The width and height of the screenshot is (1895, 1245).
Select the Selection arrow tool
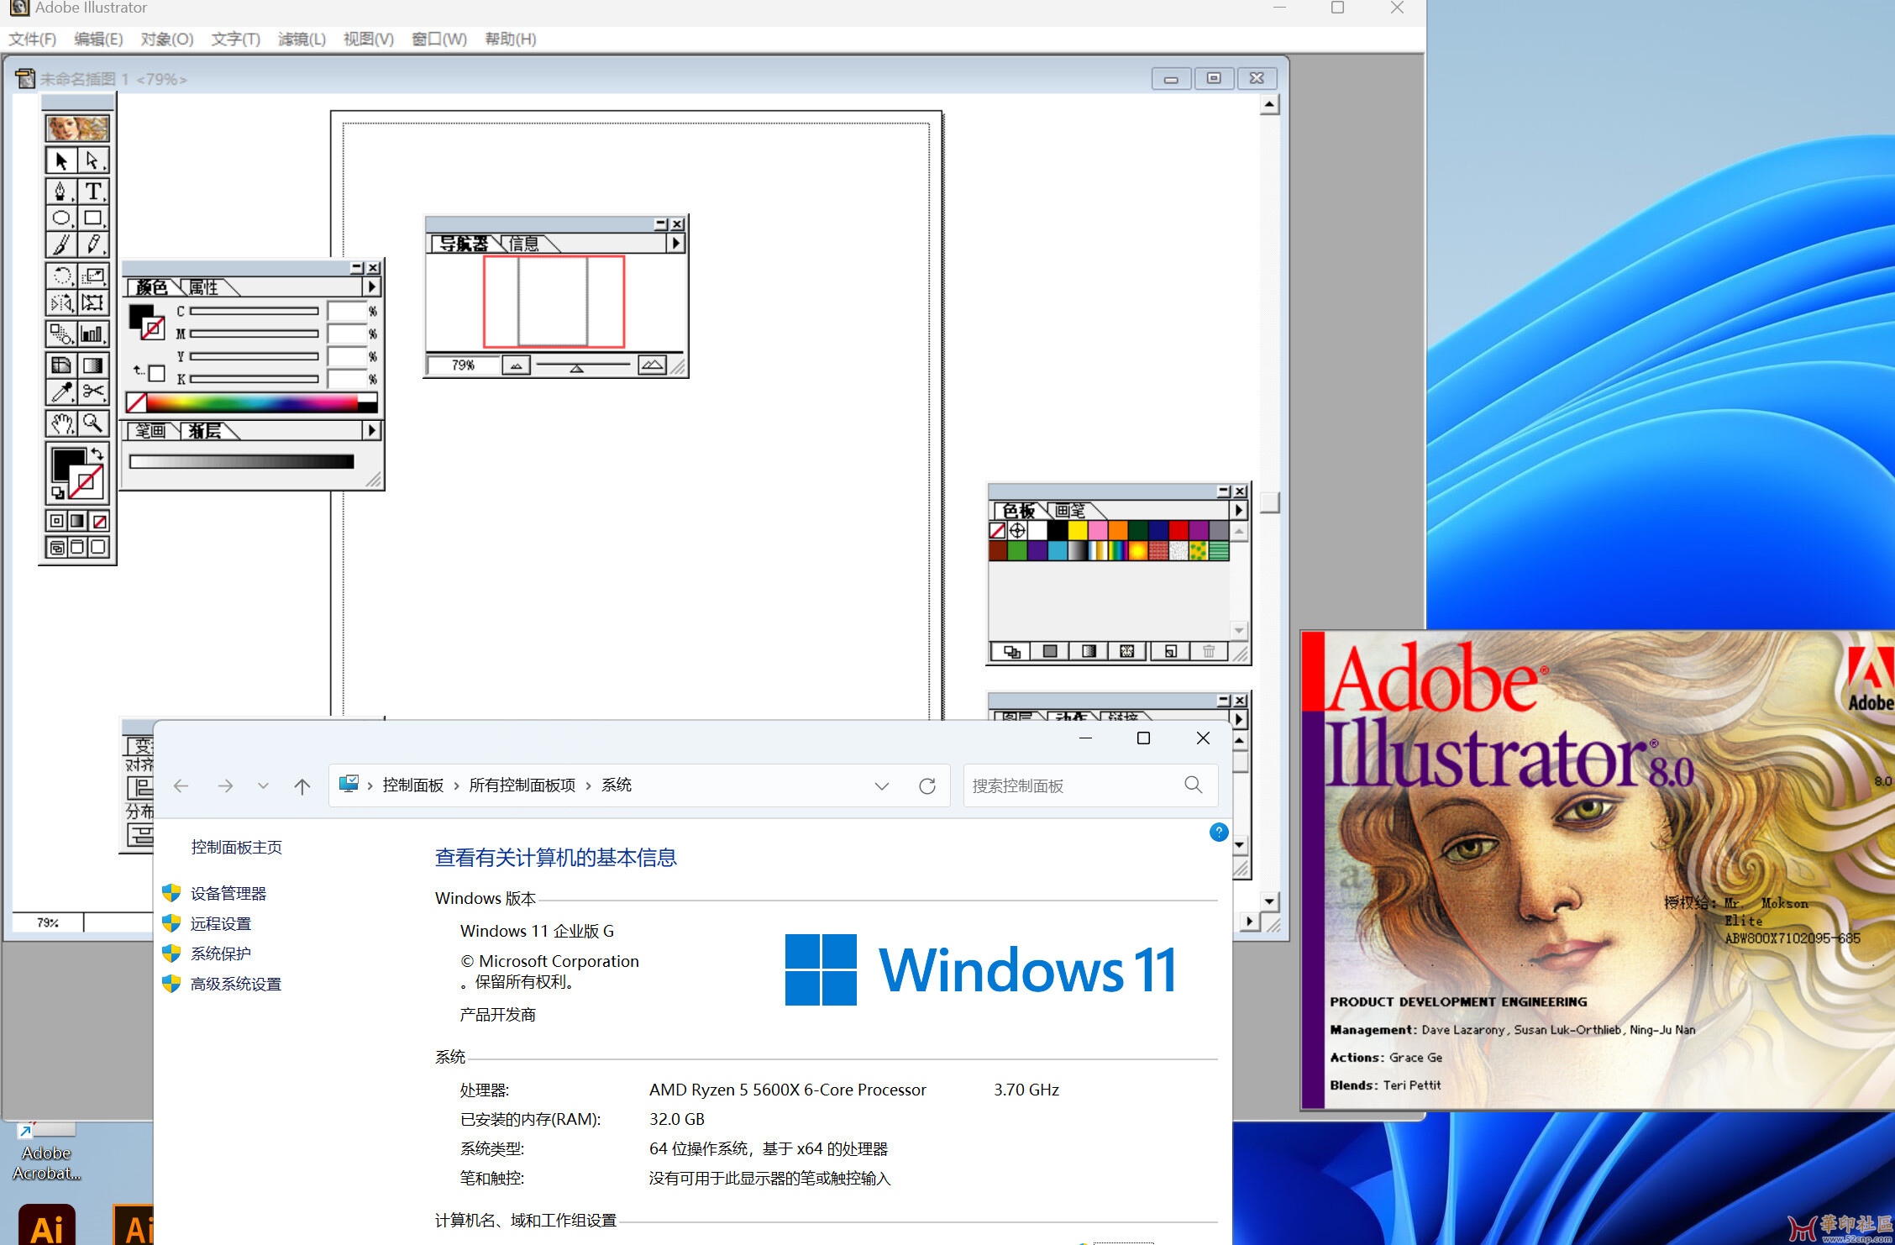[x=61, y=160]
